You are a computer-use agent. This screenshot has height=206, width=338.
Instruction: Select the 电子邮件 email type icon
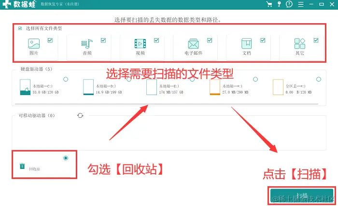[x=193, y=44]
